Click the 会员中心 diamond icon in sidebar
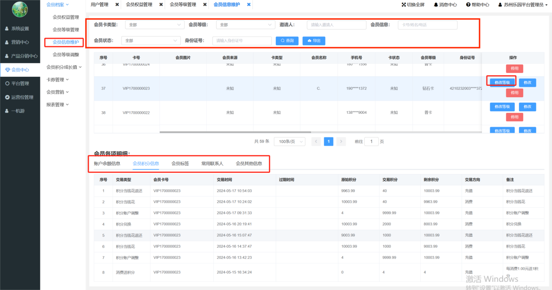This screenshot has width=552, height=290. 7,70
